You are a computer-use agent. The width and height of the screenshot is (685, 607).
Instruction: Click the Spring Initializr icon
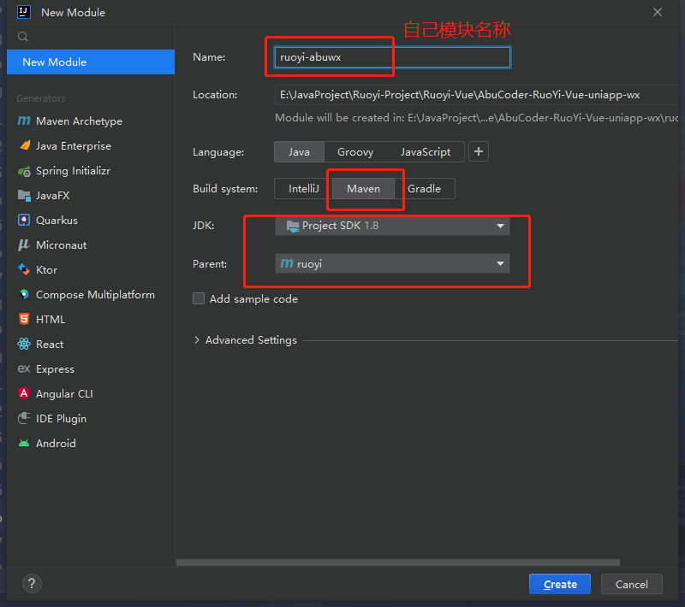click(24, 171)
